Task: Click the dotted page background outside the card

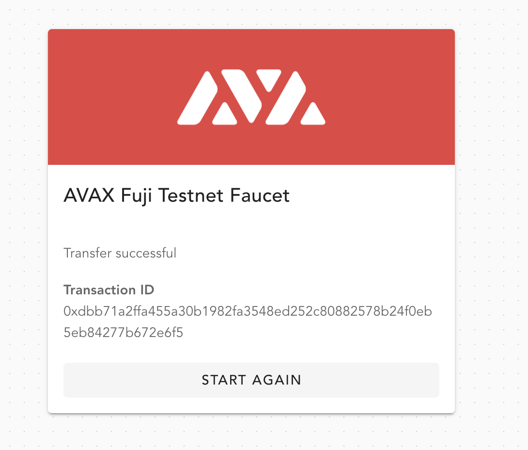Action: 489,242
